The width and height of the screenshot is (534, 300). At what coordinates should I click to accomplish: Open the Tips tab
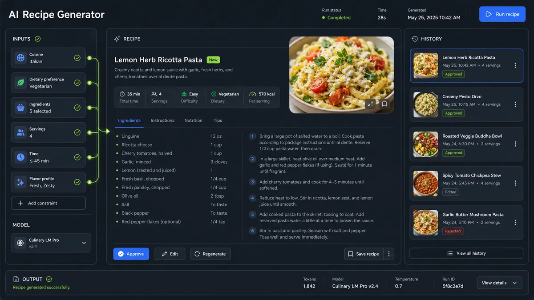coord(218,120)
